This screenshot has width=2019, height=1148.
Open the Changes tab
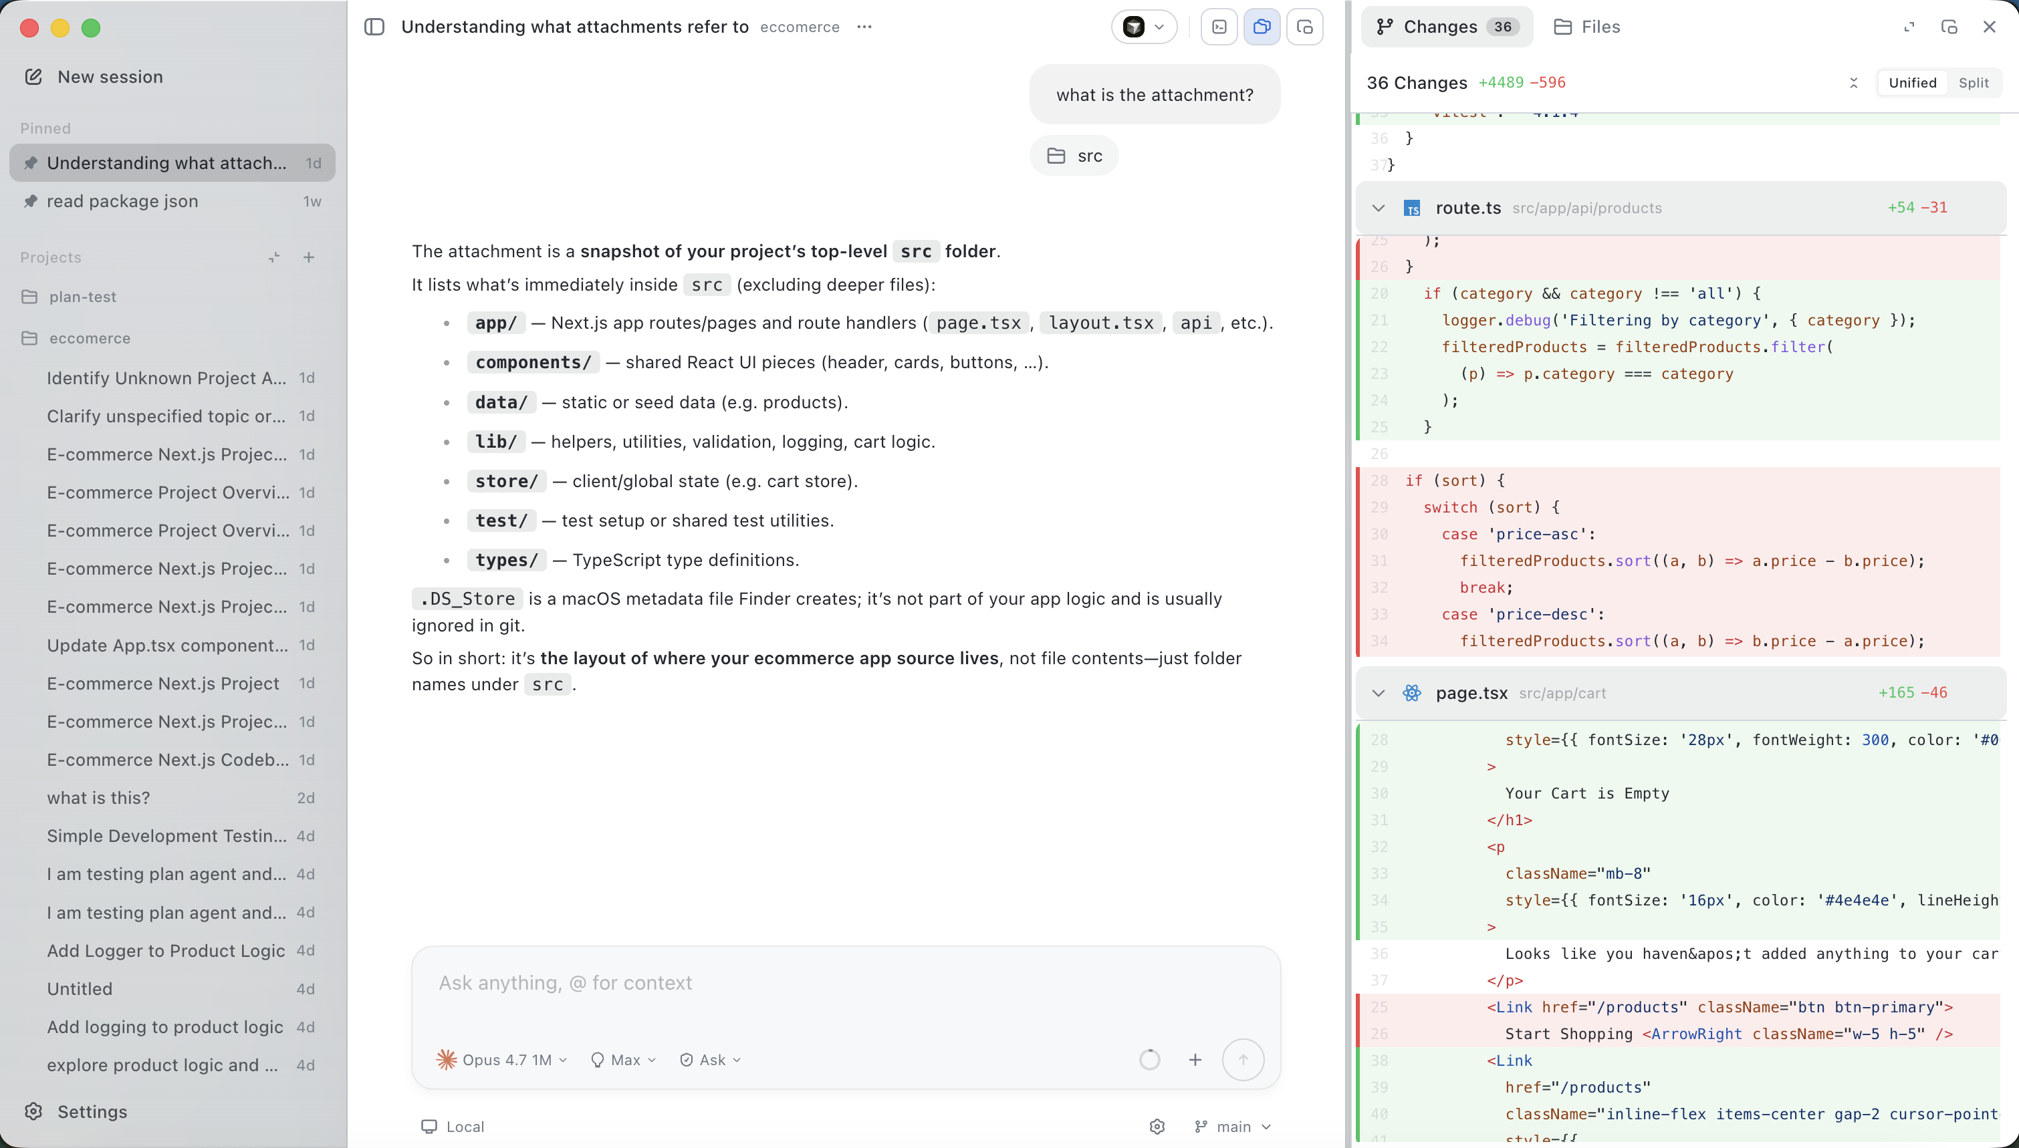(x=1447, y=27)
